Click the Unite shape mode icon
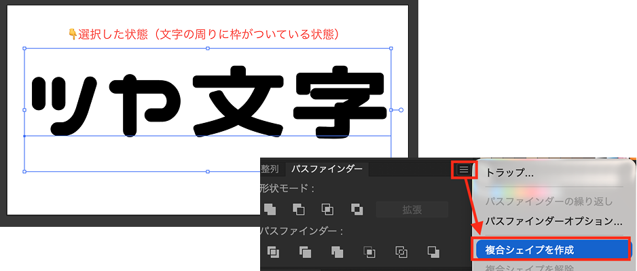The height and width of the screenshot is (271, 637). click(x=270, y=209)
